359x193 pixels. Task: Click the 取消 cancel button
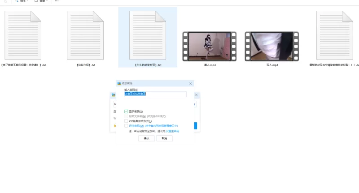tap(164, 138)
